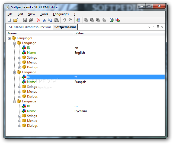Save all open files
The width and height of the screenshot is (173, 144).
click(31, 20)
